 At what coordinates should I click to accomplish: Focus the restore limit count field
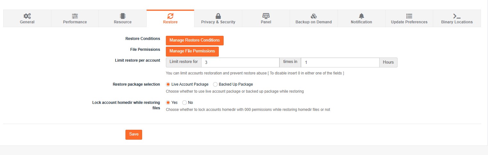tap(240, 62)
